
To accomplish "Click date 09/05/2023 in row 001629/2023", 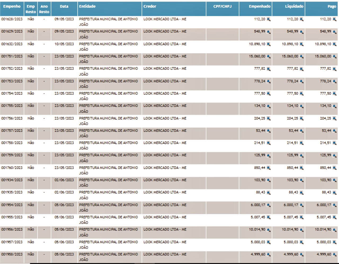I will [64, 31].
